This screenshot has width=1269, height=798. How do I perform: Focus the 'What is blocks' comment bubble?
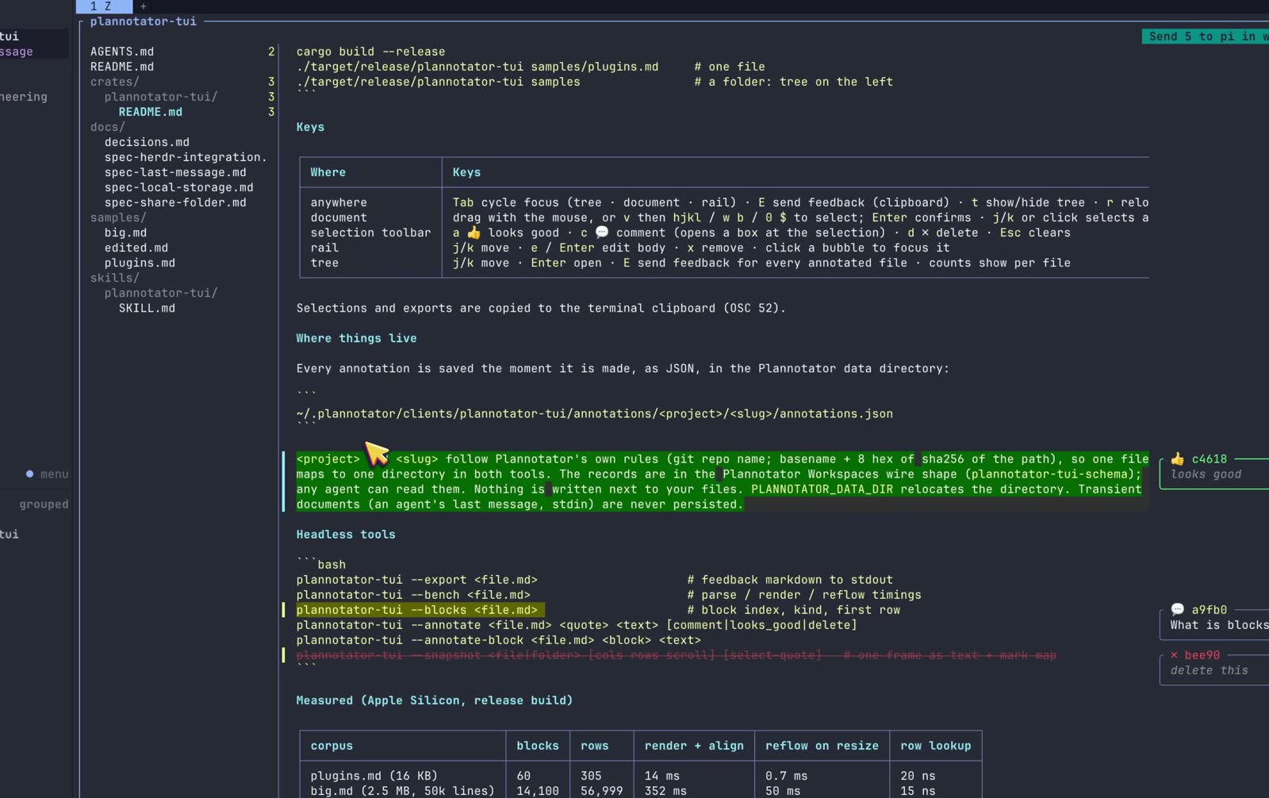coord(1213,624)
